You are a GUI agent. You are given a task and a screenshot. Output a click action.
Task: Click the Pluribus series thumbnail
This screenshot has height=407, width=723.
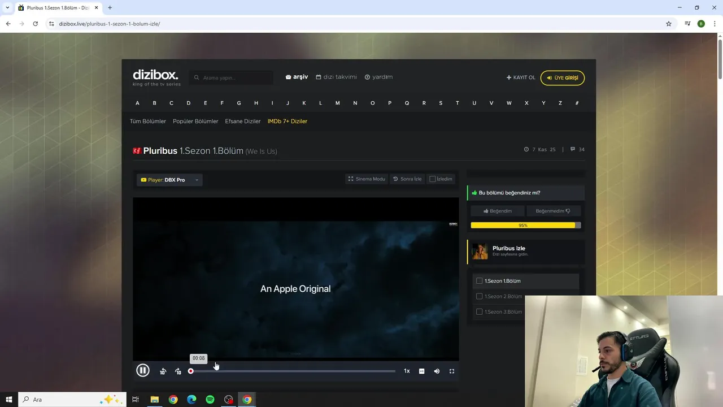[480, 251]
